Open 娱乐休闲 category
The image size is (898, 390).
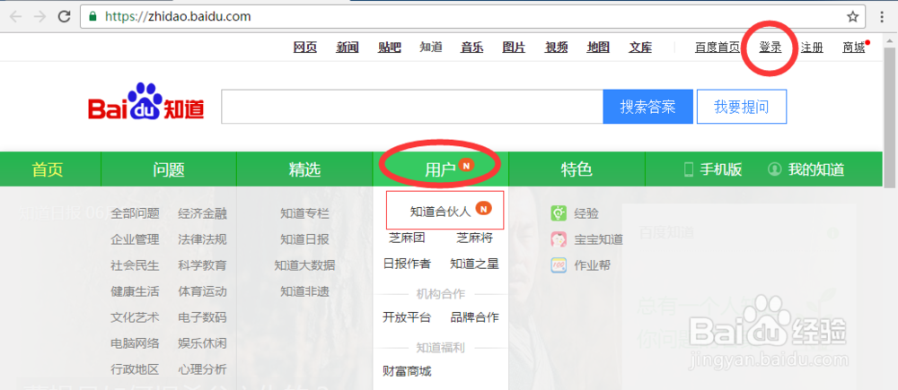tap(202, 343)
